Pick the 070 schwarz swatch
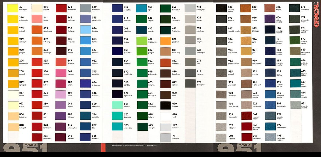The image size is (321, 157). tap(166, 105)
